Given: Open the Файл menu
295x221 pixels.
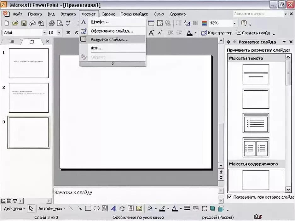Looking at the screenshot, I should (x=18, y=14).
